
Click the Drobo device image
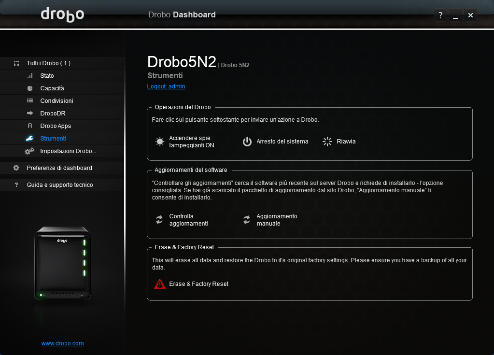[x=62, y=263]
